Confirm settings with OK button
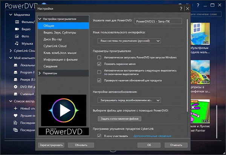The width and height of the screenshot is (226, 155). [x=149, y=145]
